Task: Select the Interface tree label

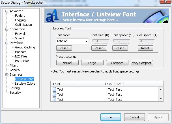Action: pos(16,74)
